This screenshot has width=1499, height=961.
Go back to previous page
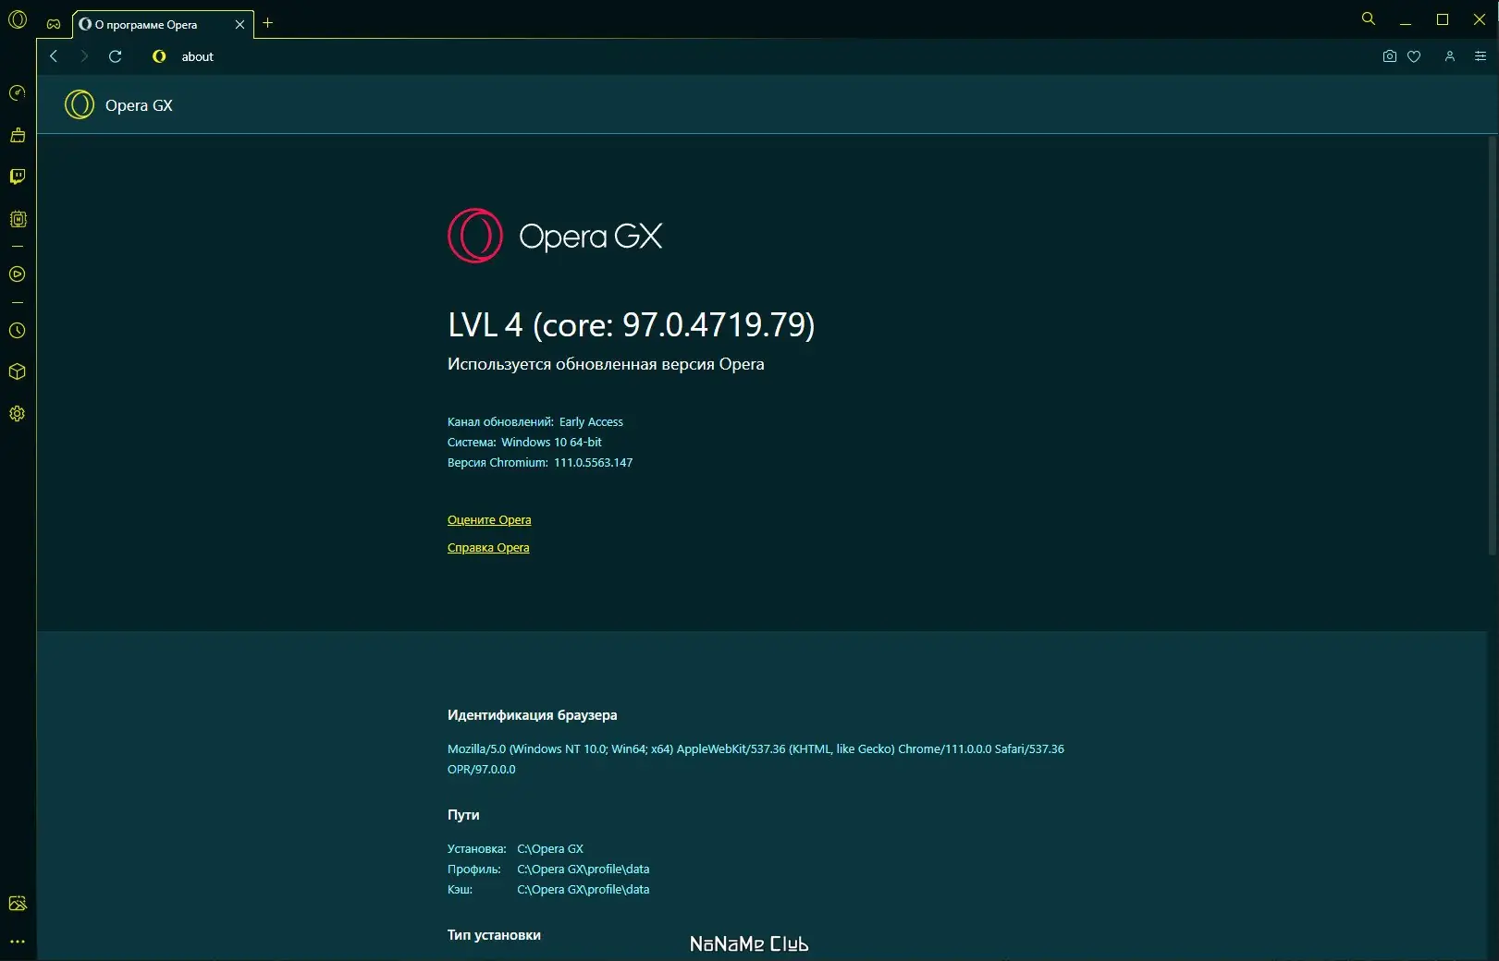click(54, 56)
